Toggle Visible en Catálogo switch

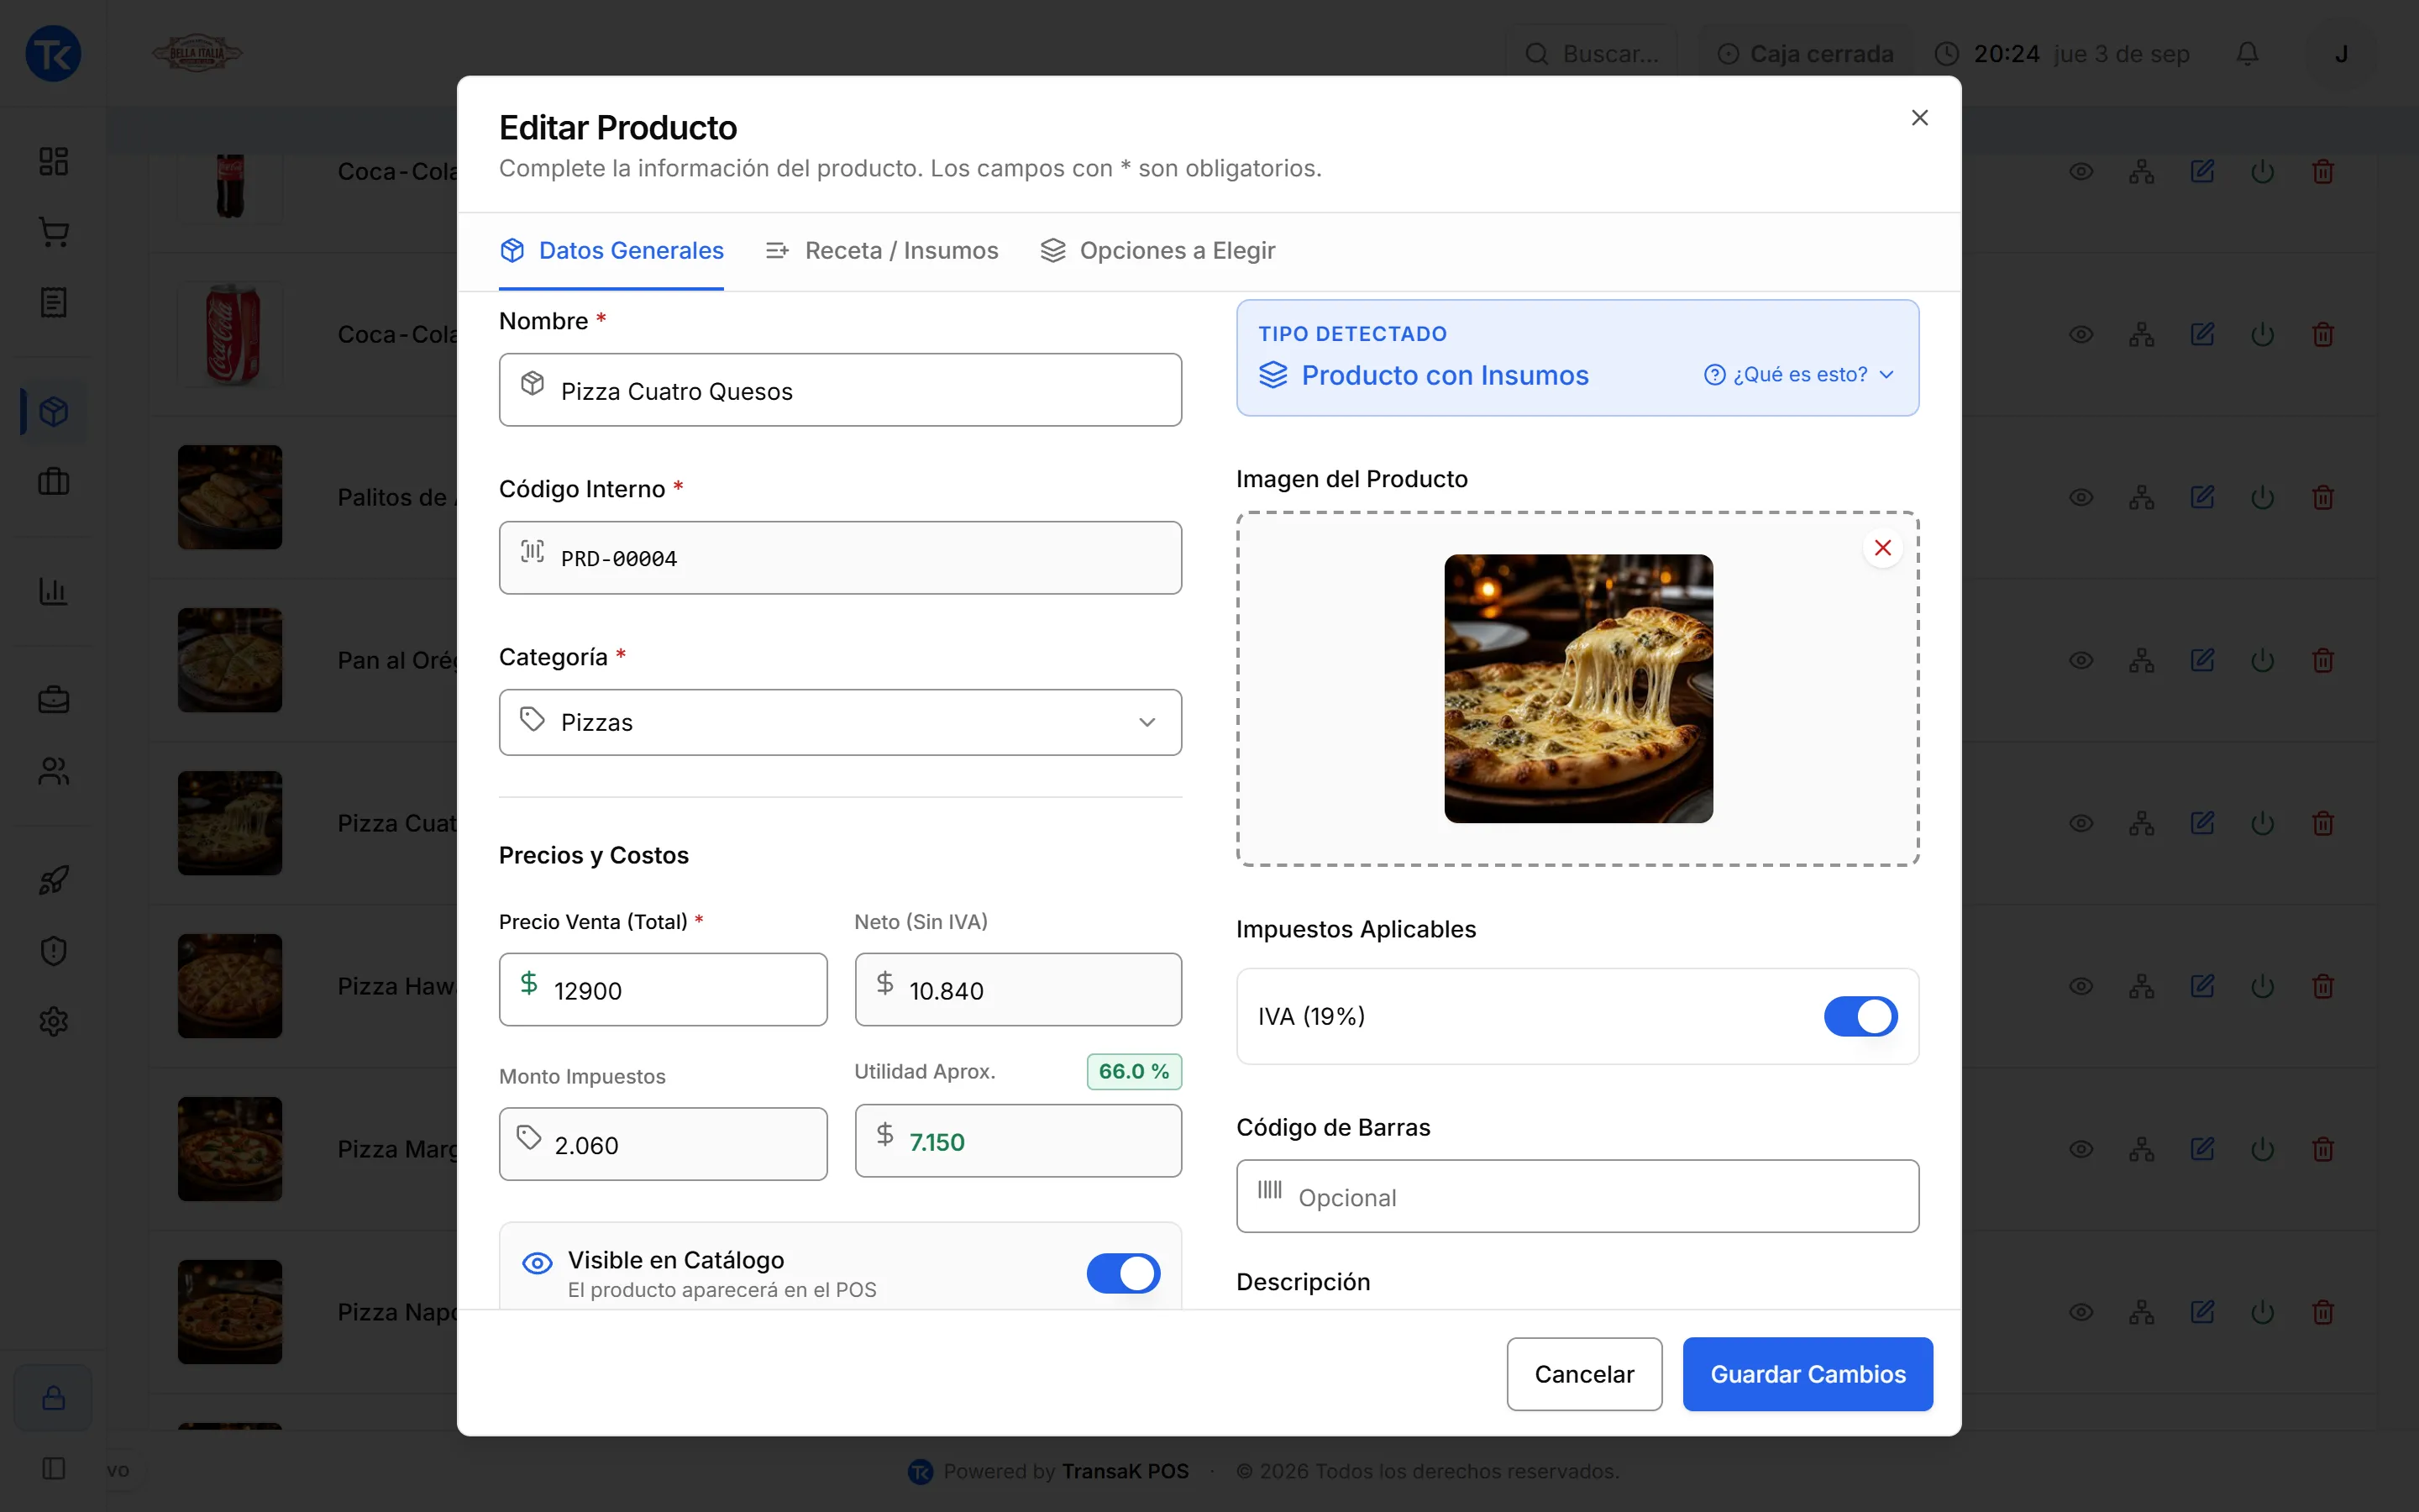(1124, 1273)
